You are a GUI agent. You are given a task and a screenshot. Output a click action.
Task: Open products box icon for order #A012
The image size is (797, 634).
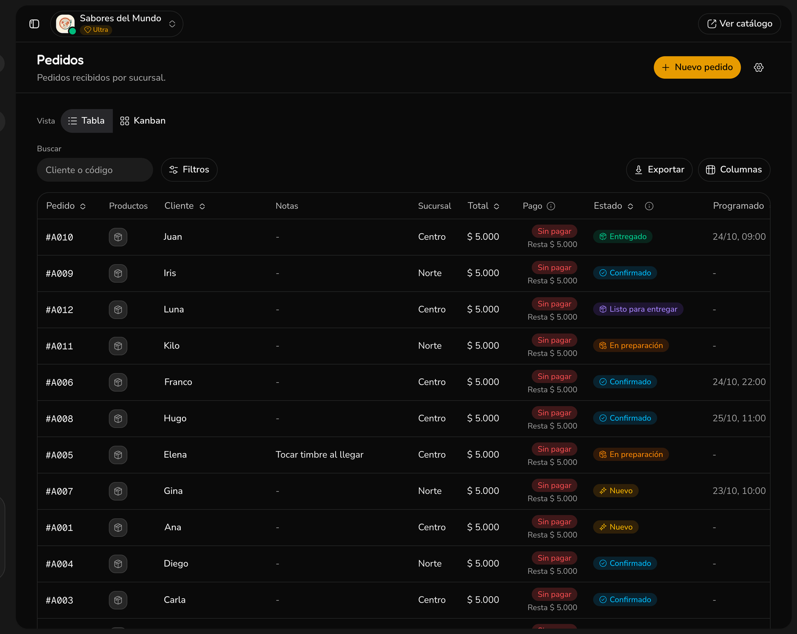coord(118,310)
